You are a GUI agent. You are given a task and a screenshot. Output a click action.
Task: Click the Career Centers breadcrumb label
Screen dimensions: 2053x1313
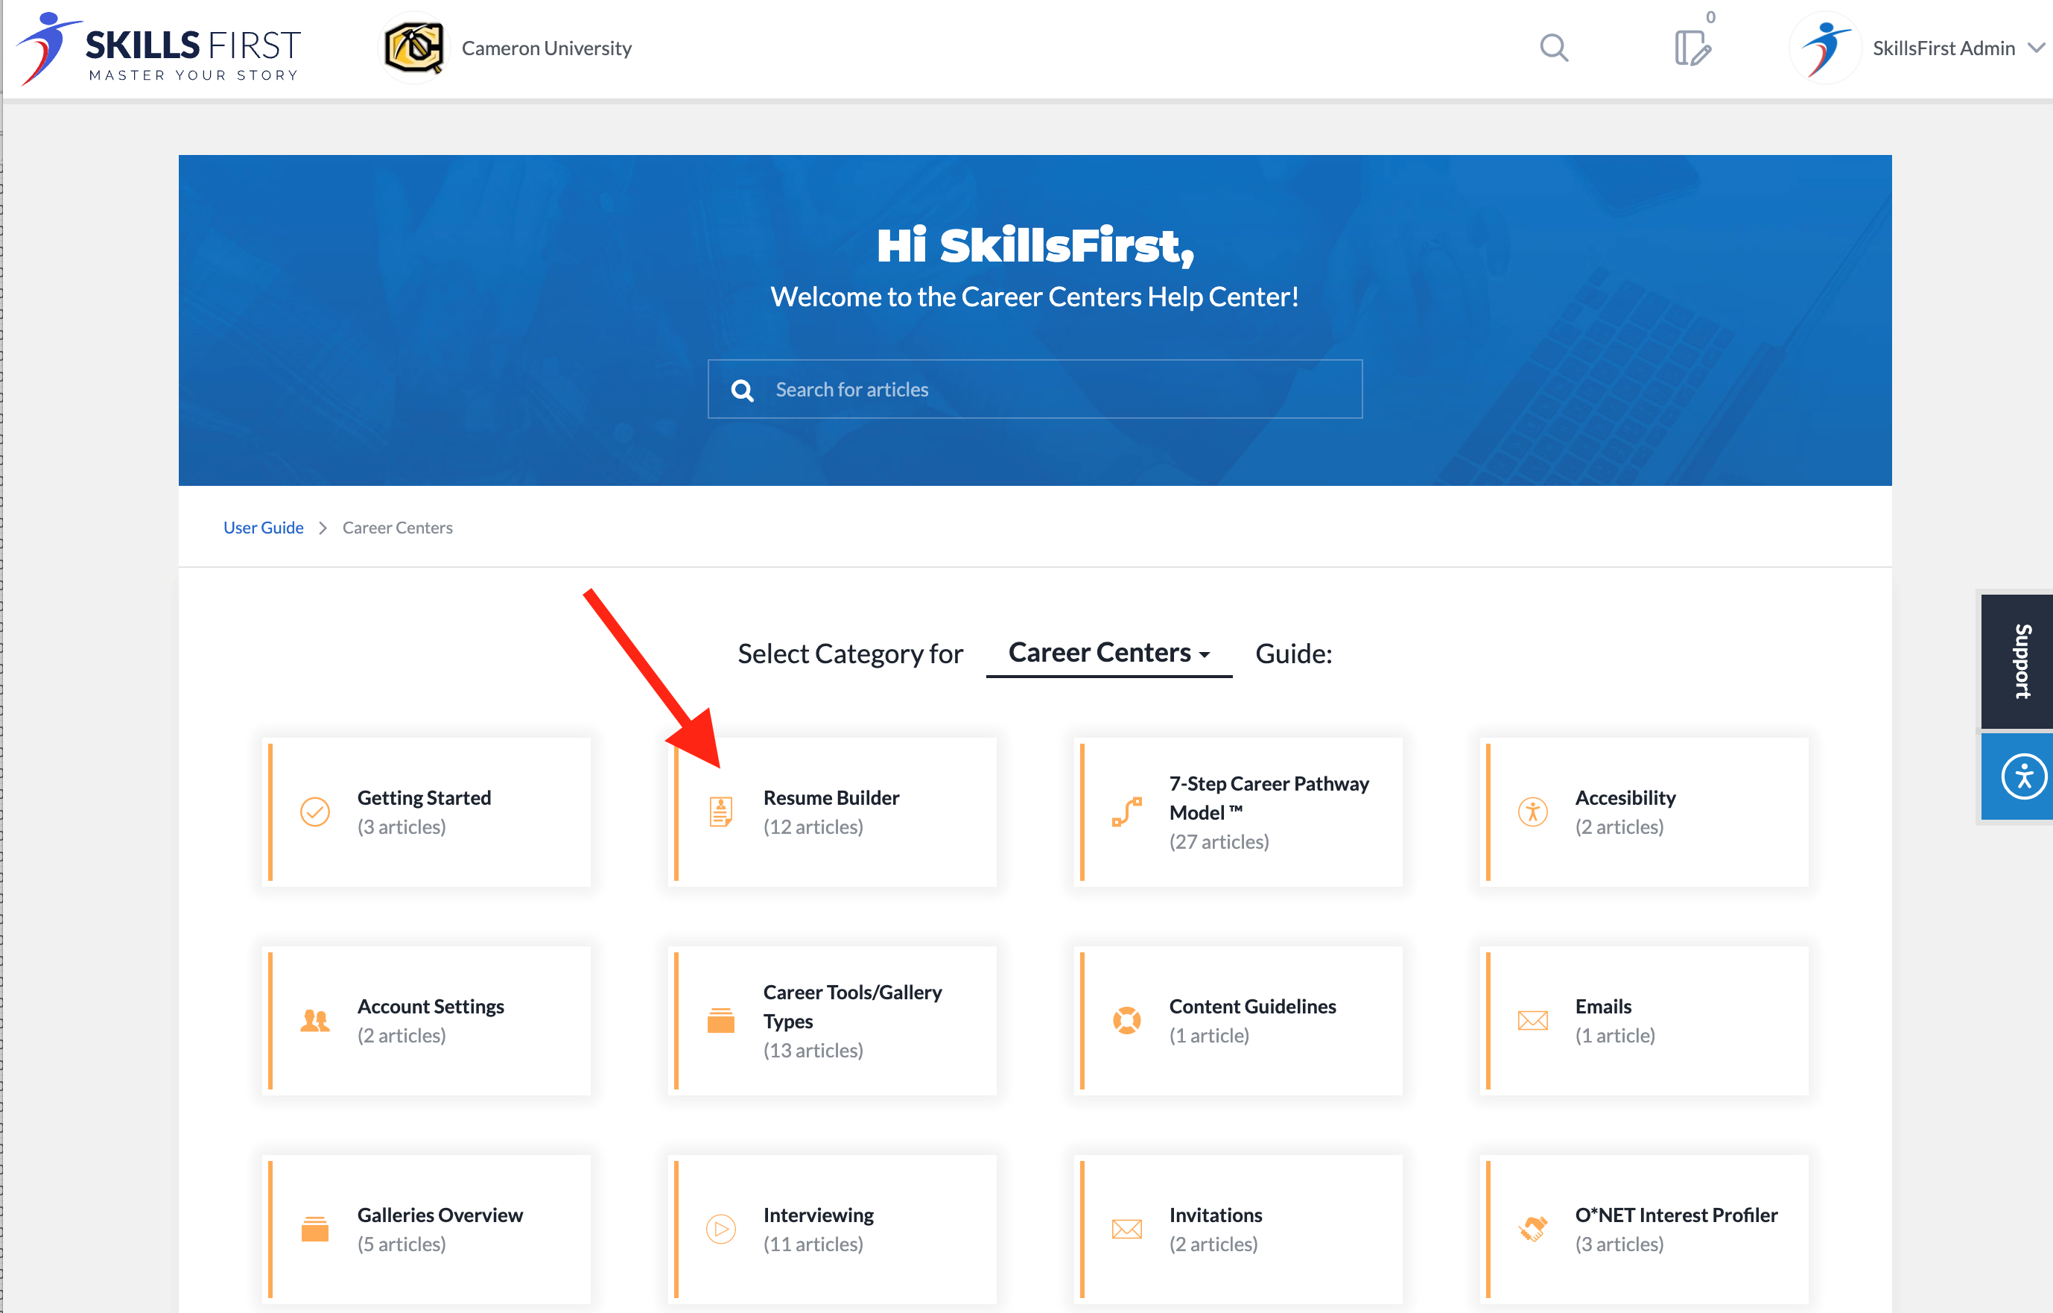pos(396,525)
